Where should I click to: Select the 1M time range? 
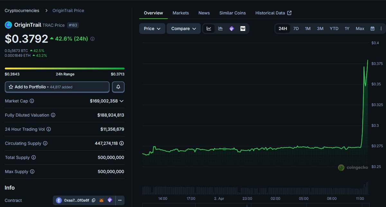[308, 29]
